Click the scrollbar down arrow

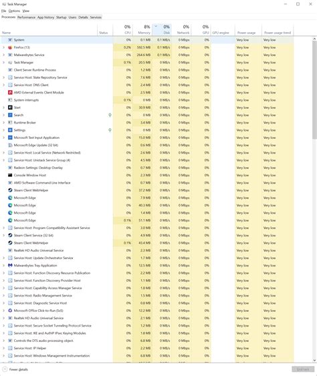pos(314,360)
